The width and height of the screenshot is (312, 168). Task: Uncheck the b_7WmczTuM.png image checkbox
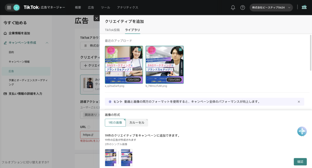pos(180,50)
